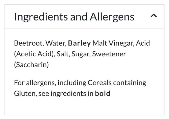The height and width of the screenshot is (119, 169).
Task: Click the word Allergens in the heading
Action: 112,17
